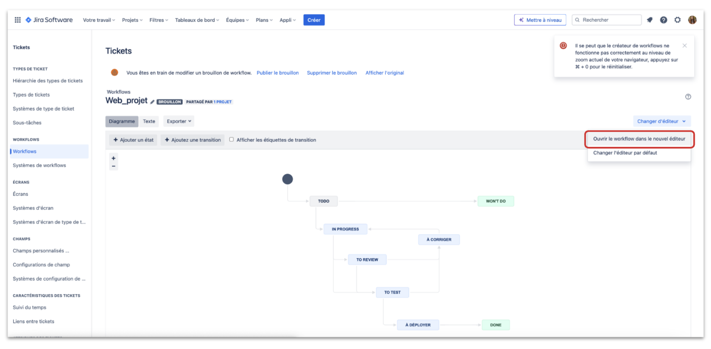Open the Exporter dropdown

click(x=179, y=121)
